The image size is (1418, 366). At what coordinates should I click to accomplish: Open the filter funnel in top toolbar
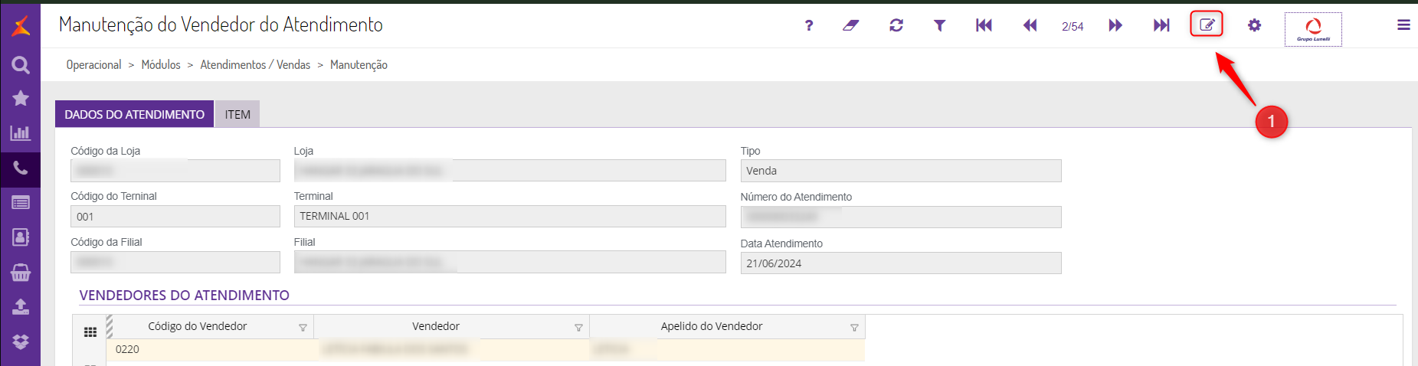[x=939, y=25]
